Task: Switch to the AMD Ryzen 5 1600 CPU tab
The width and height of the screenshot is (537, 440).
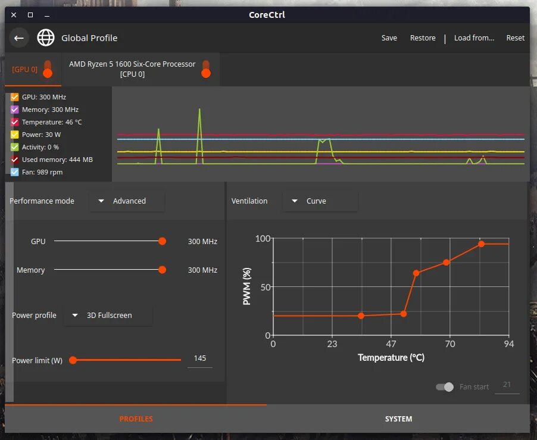Action: 141,69
